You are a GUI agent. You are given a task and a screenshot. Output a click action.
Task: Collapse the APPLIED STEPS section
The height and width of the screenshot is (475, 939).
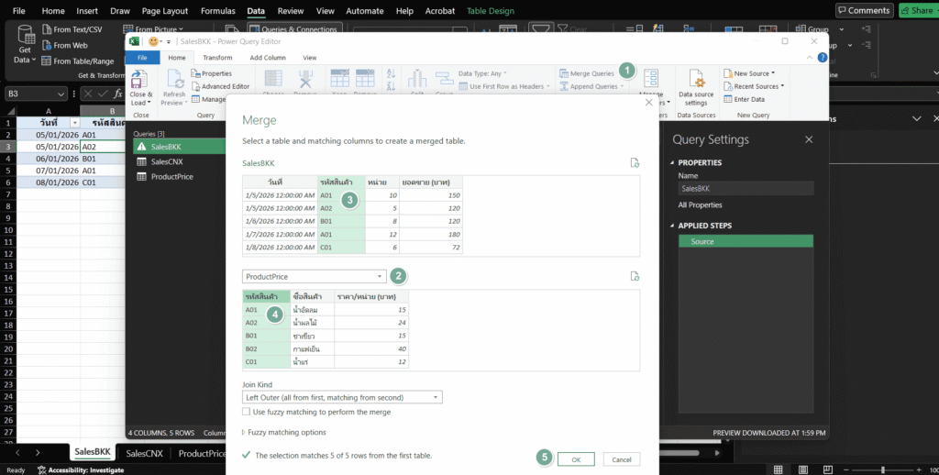coord(672,226)
